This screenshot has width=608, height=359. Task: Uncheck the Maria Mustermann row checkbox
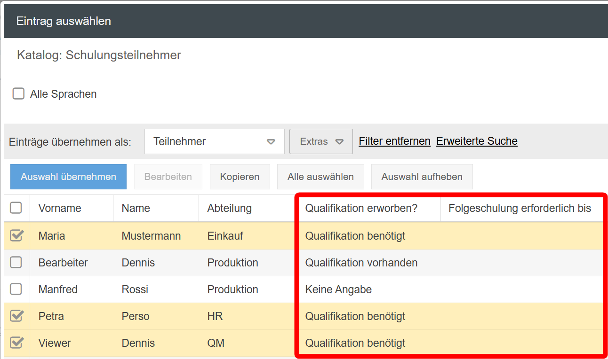pyautogui.click(x=16, y=235)
